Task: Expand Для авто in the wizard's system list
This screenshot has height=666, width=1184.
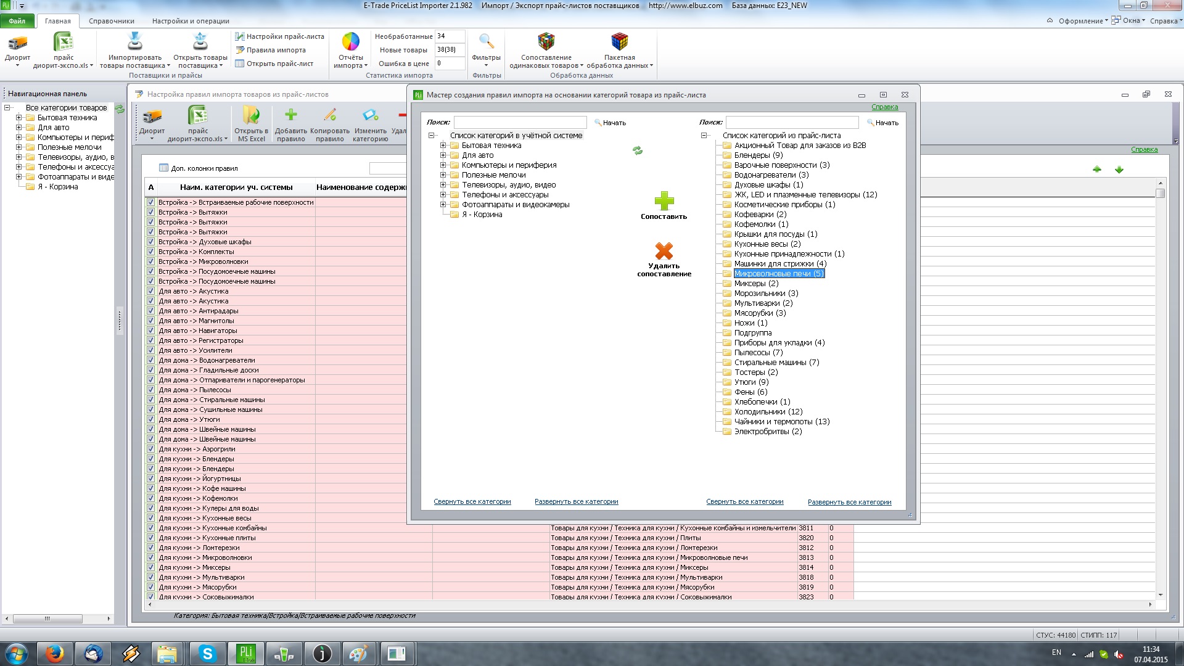Action: 443,155
